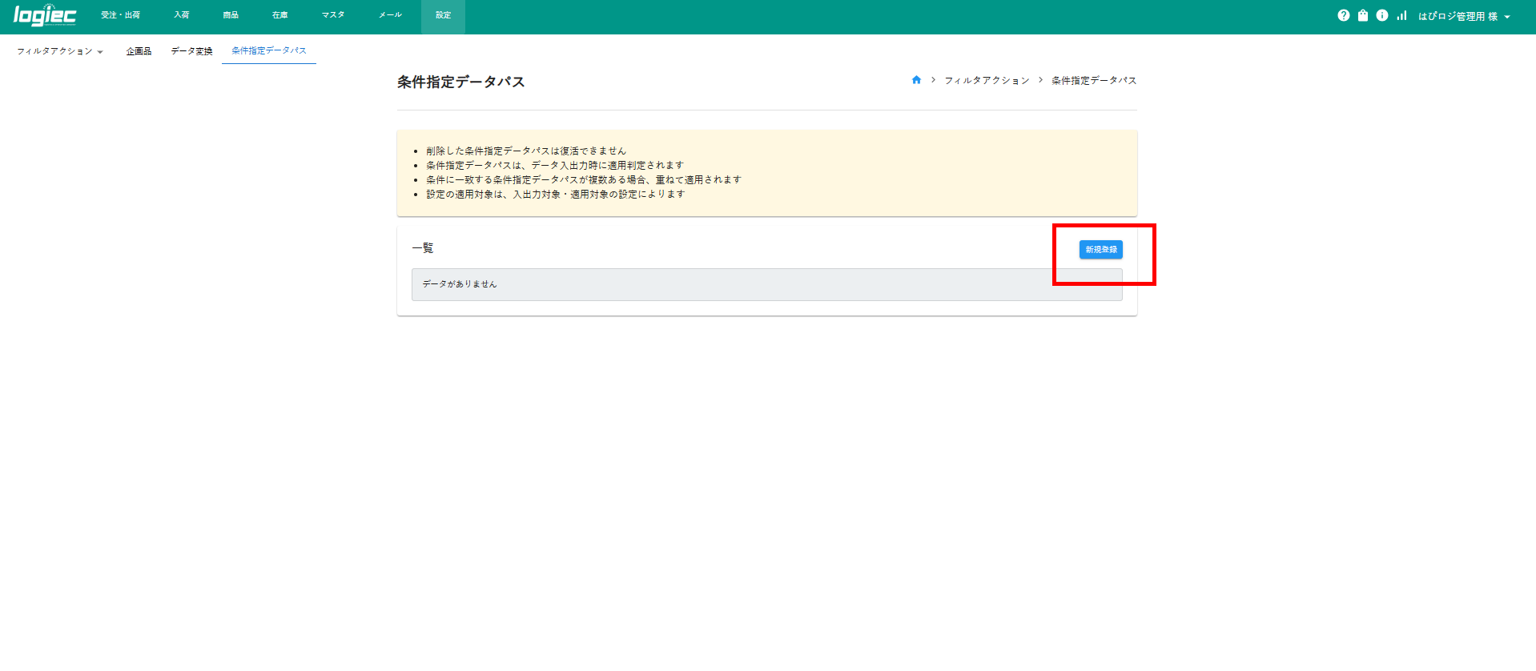Open the 受注・出荷 menu
This screenshot has height=671, width=1536.
[x=120, y=15]
